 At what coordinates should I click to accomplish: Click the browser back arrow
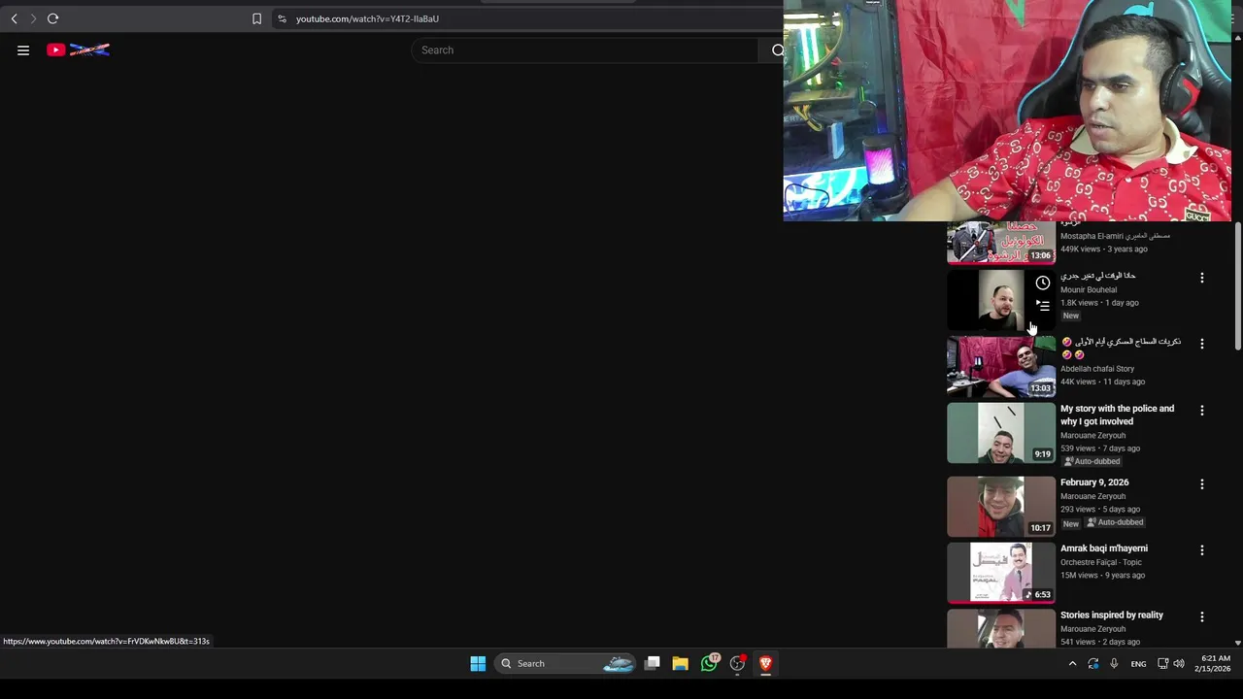(14, 18)
